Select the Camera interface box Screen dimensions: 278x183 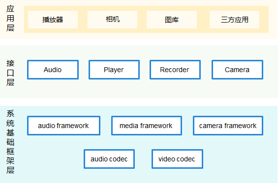tap(237, 70)
